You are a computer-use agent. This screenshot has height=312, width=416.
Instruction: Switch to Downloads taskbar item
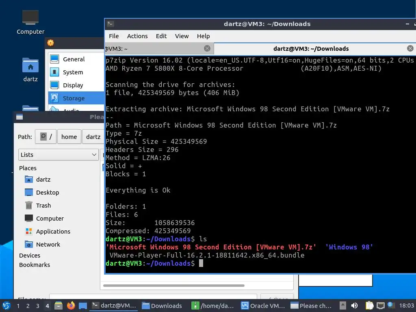coord(162,305)
